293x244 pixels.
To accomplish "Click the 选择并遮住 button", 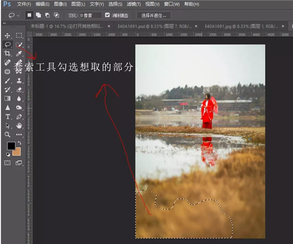I will tap(154, 15).
